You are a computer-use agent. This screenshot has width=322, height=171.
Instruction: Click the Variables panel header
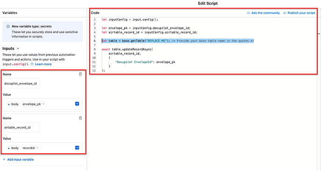click(x=10, y=13)
